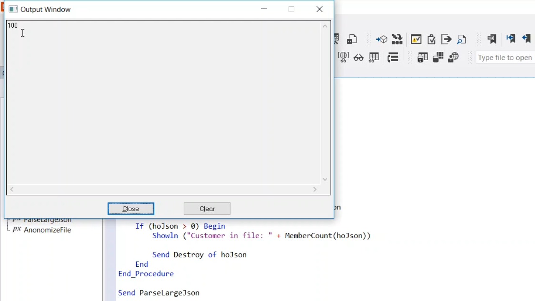Screen dimensions: 535x301
Task: Click the output window scroll-right arrow
Action: (315, 189)
